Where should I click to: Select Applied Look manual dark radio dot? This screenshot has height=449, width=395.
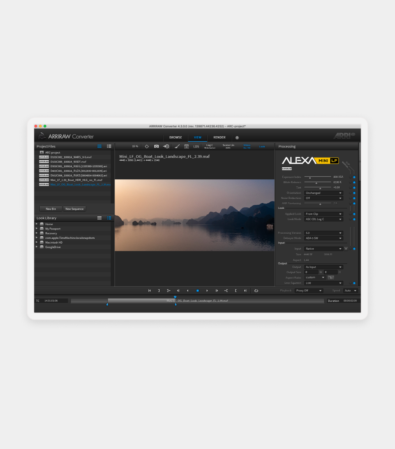click(350, 214)
